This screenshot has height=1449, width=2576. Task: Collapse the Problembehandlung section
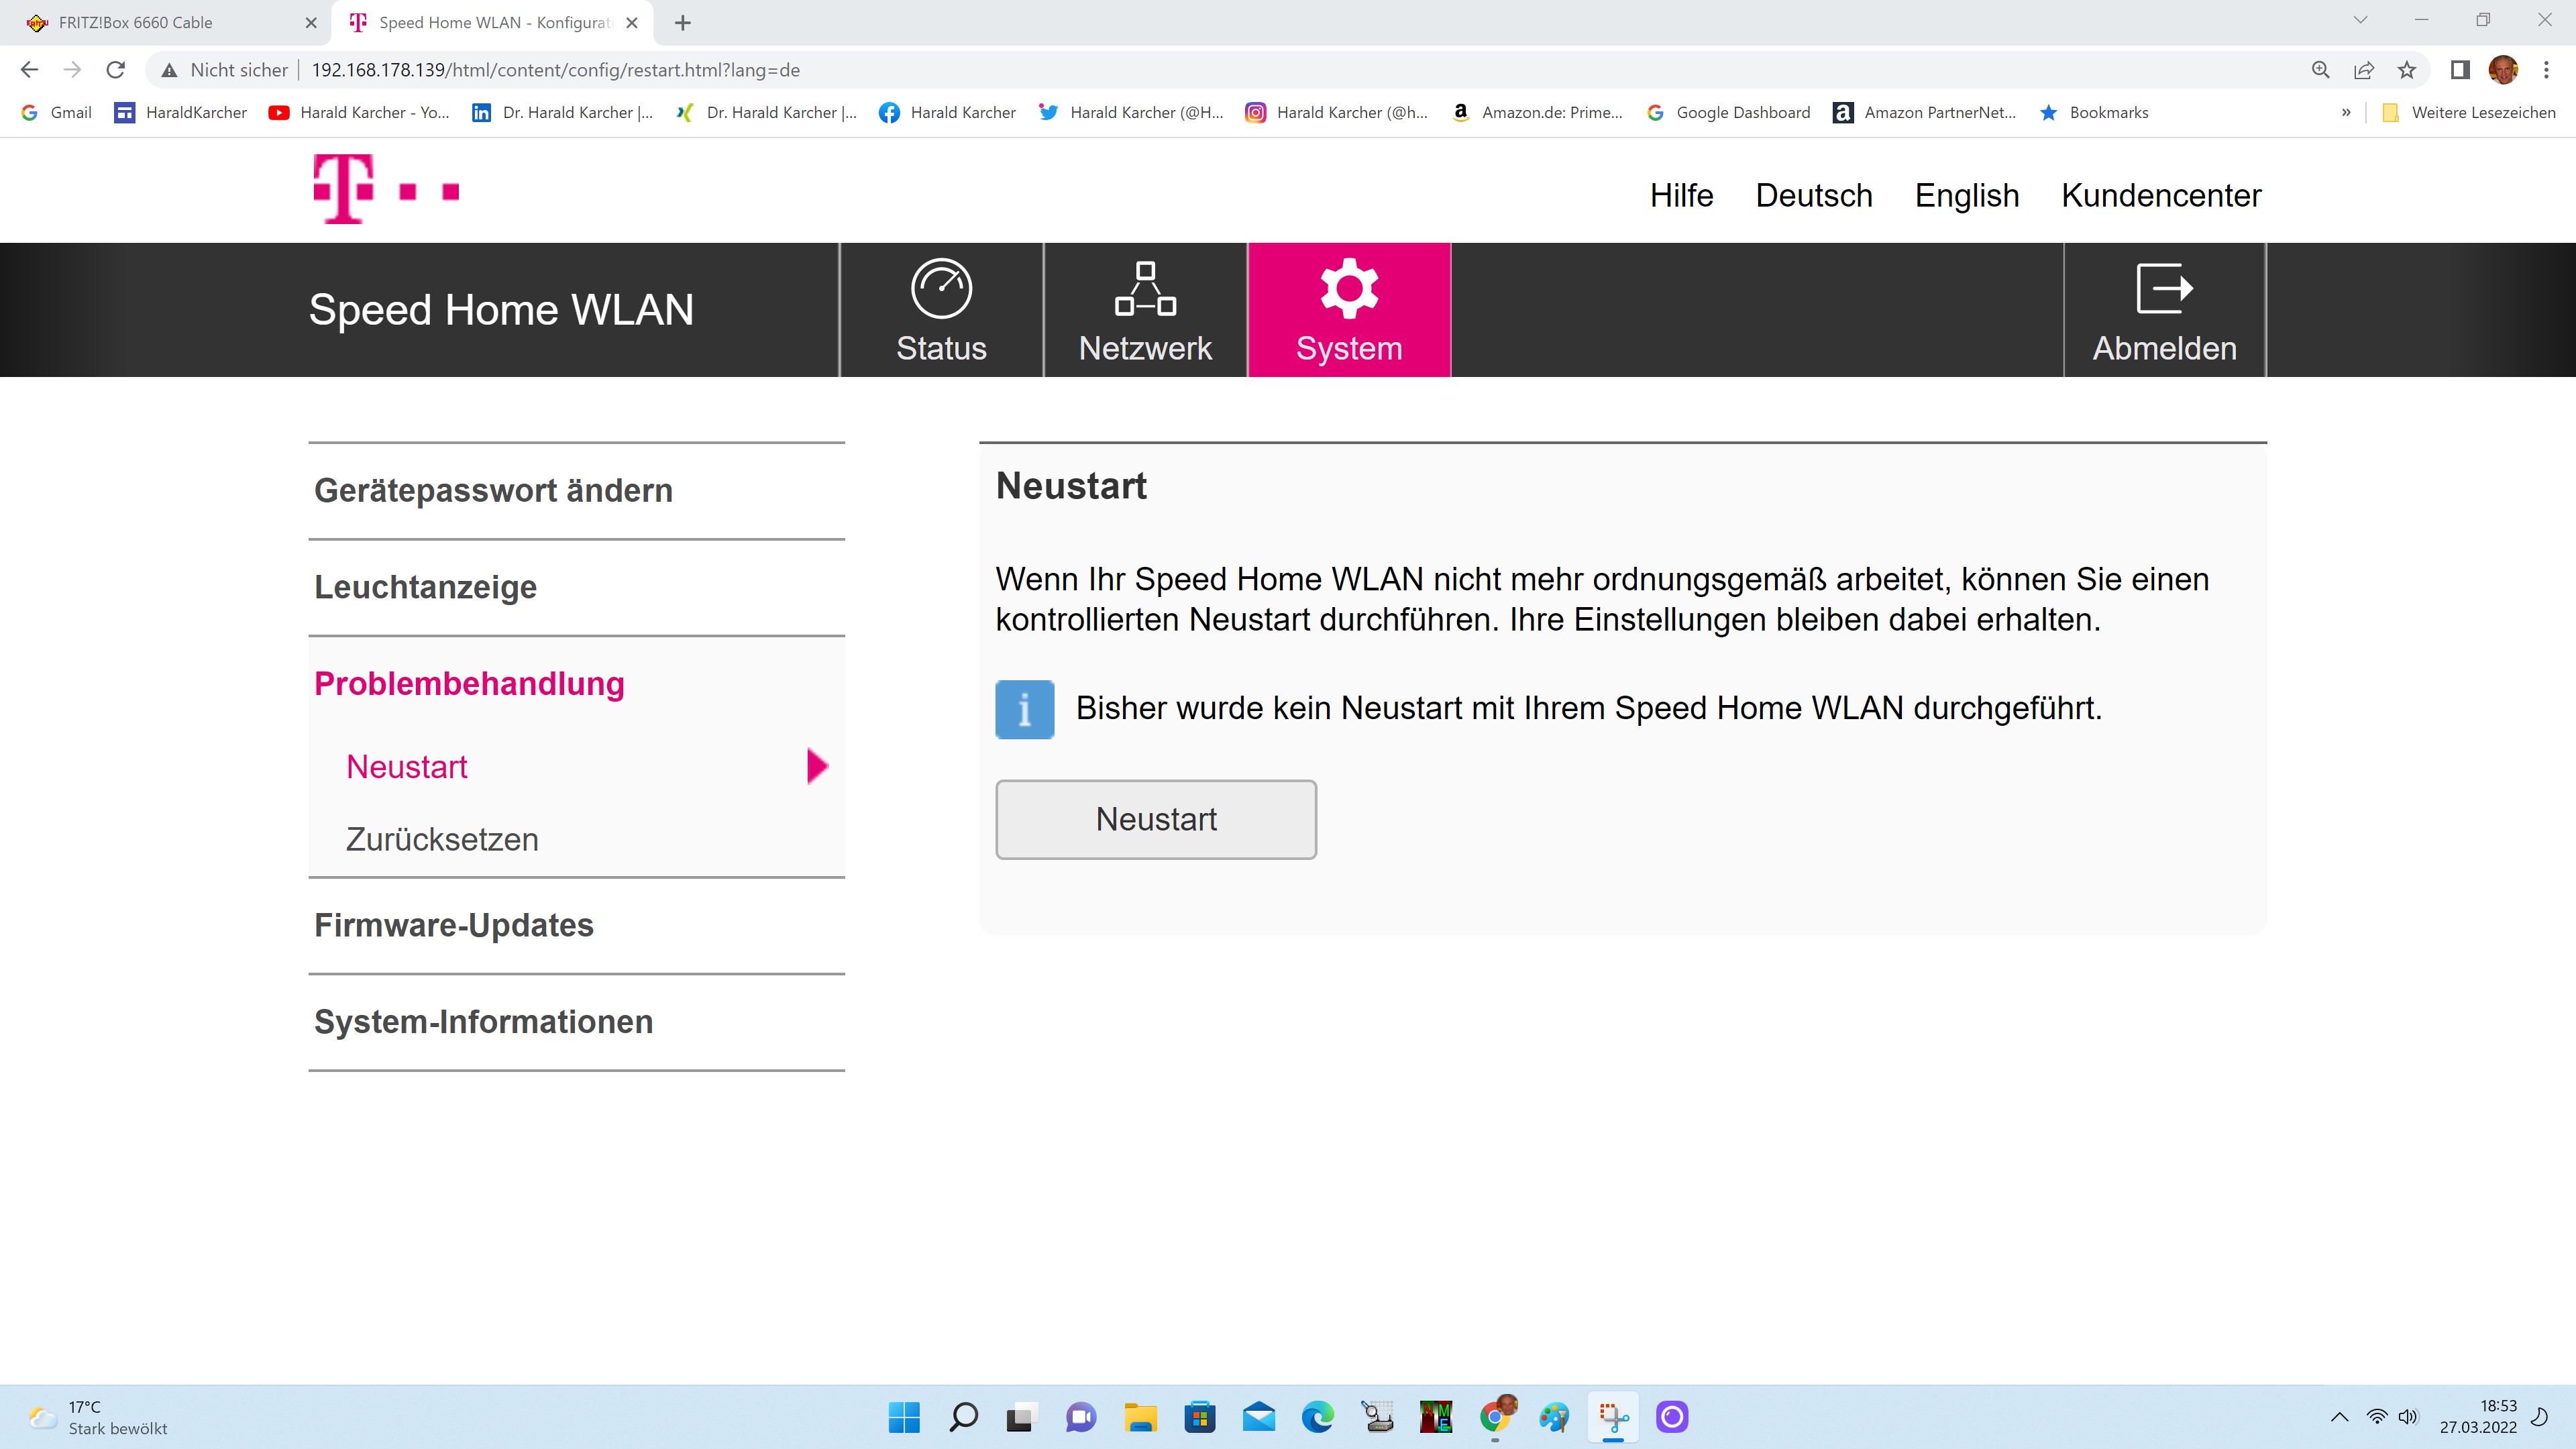(469, 684)
